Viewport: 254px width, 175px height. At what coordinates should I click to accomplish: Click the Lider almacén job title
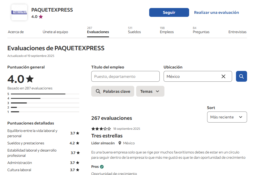[103, 143]
